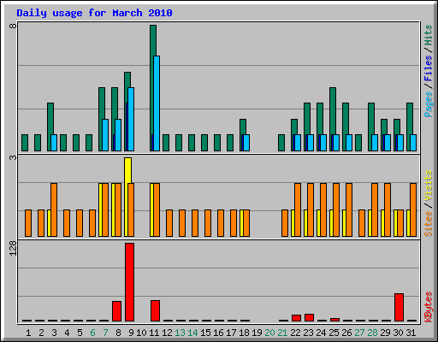
Task: Click the 'Hits' legend label
Action: point(428,35)
